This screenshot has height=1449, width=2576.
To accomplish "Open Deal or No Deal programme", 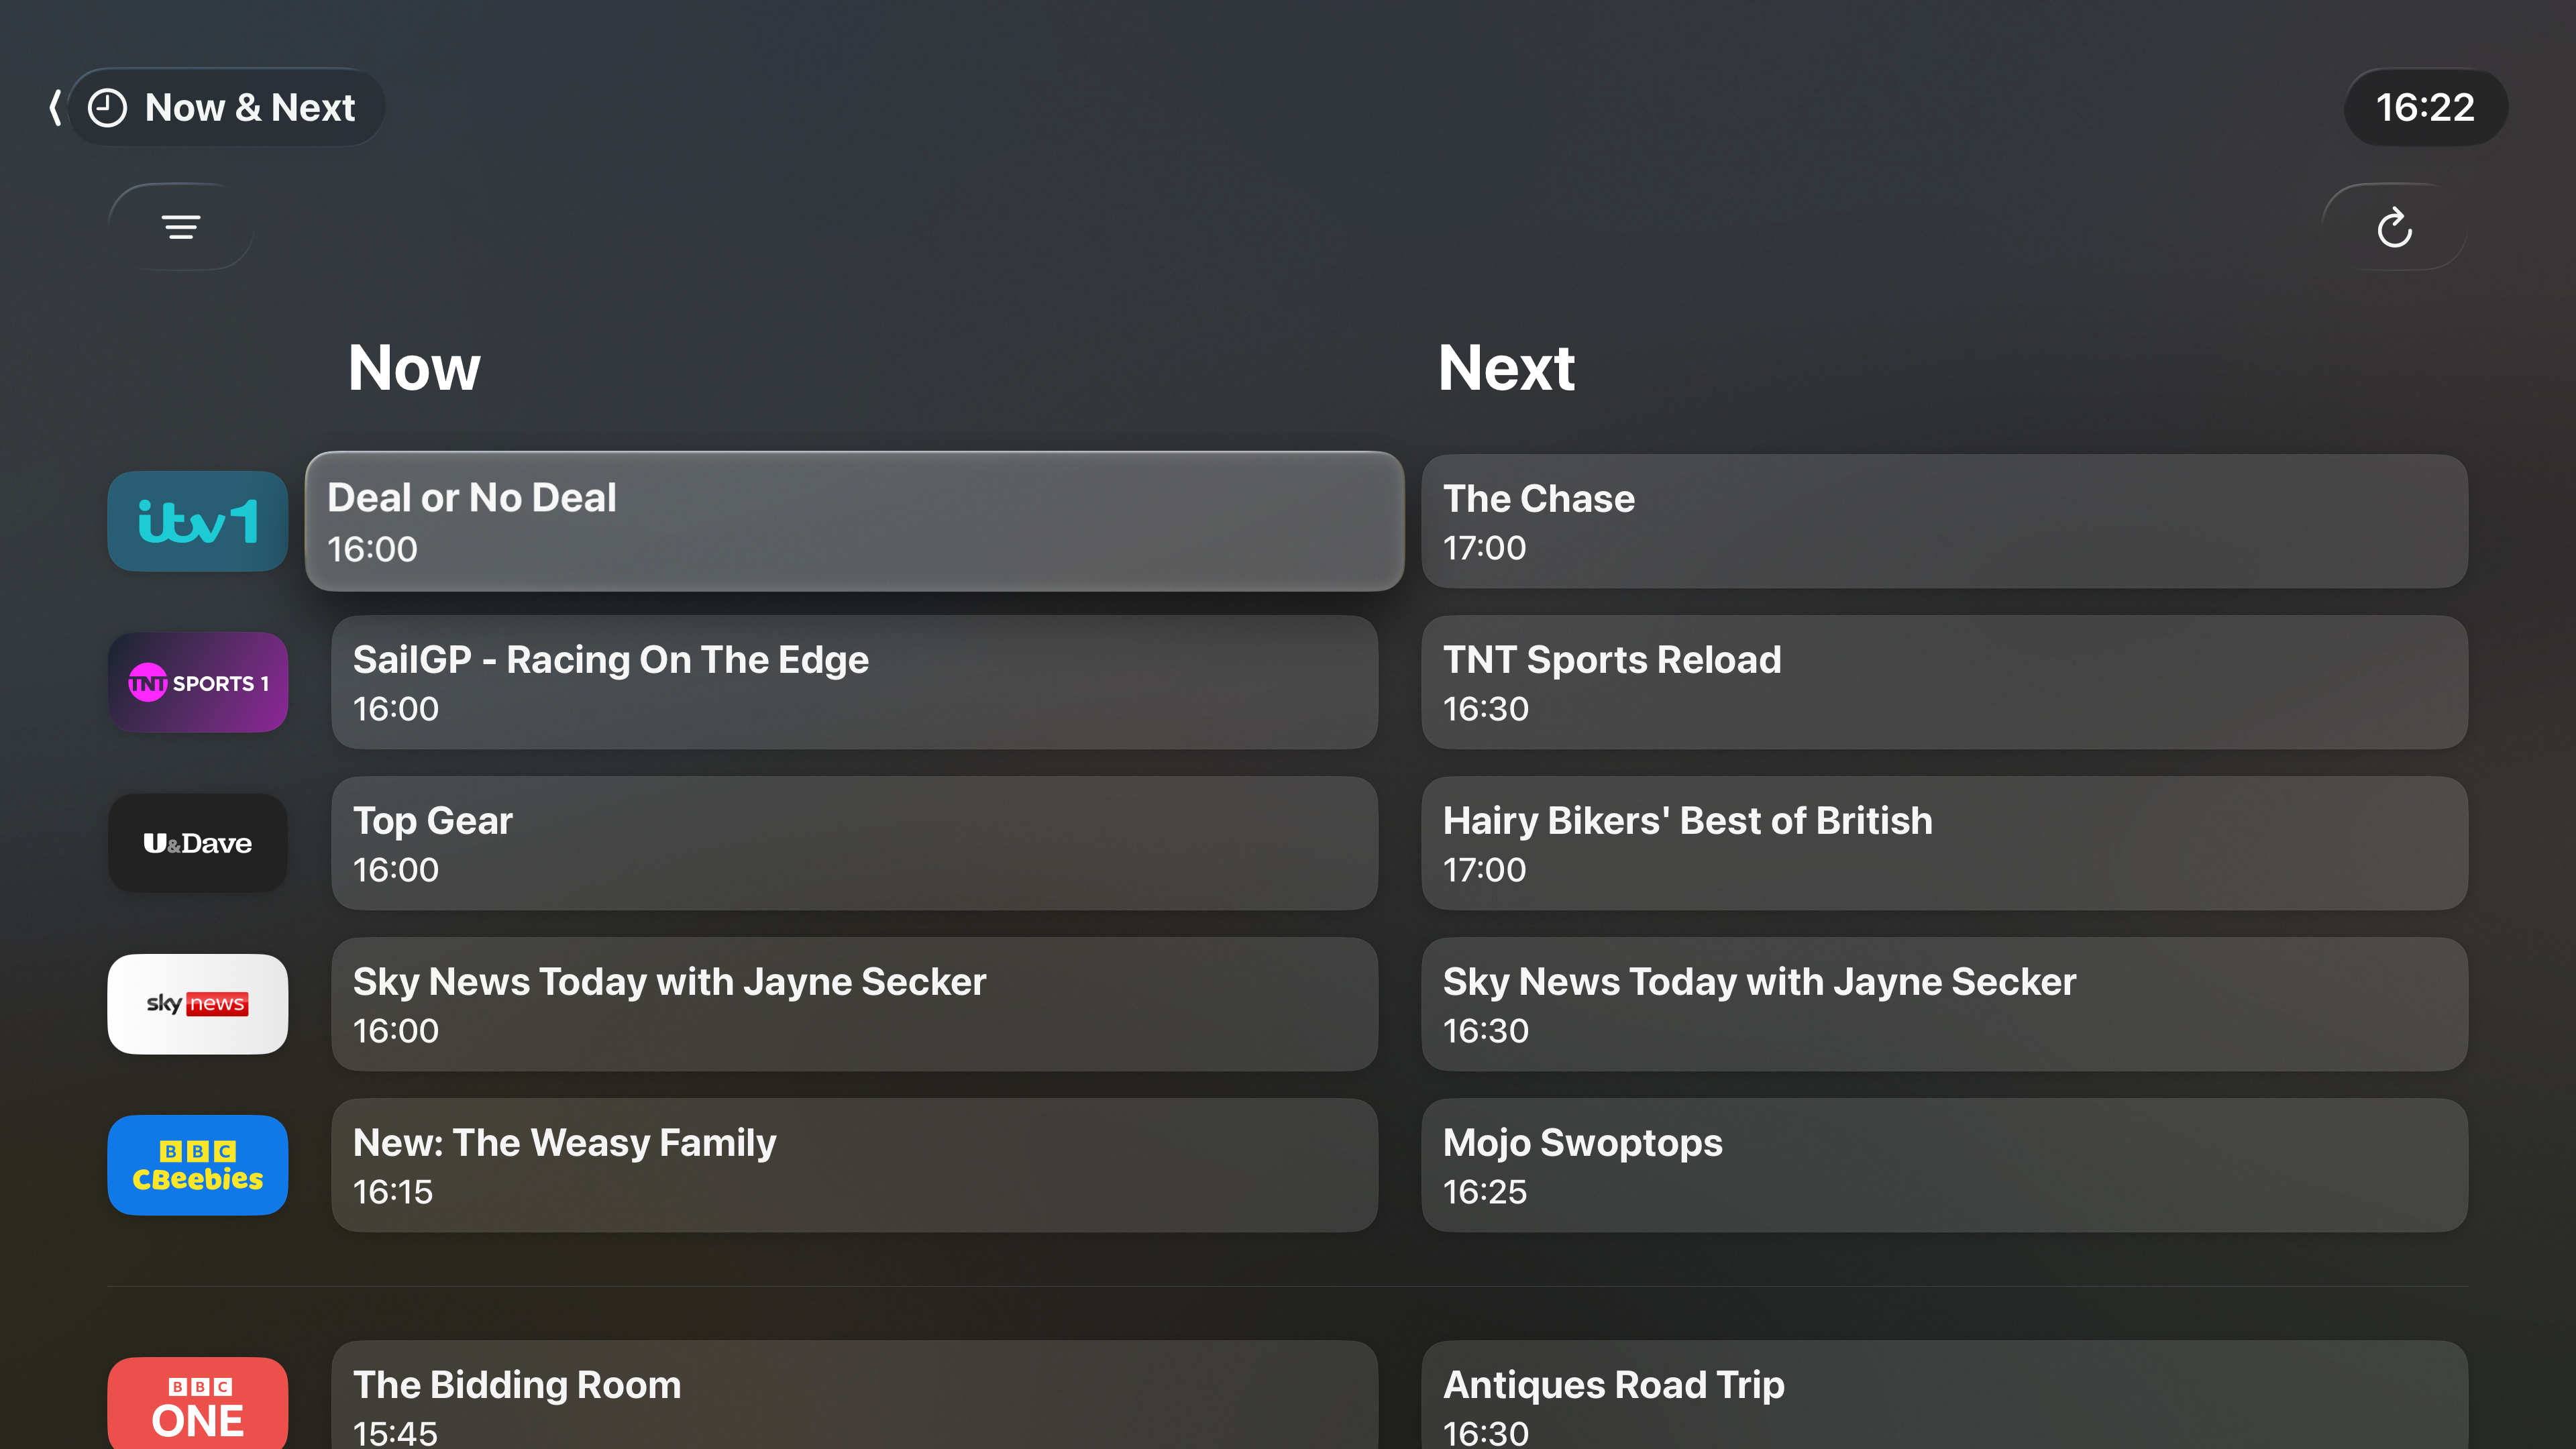I will pos(854,521).
